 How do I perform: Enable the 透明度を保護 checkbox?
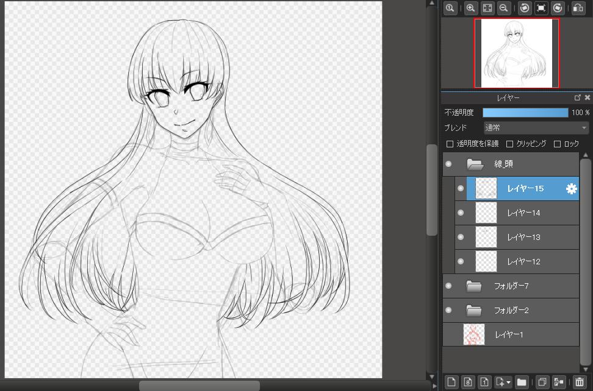click(x=450, y=144)
